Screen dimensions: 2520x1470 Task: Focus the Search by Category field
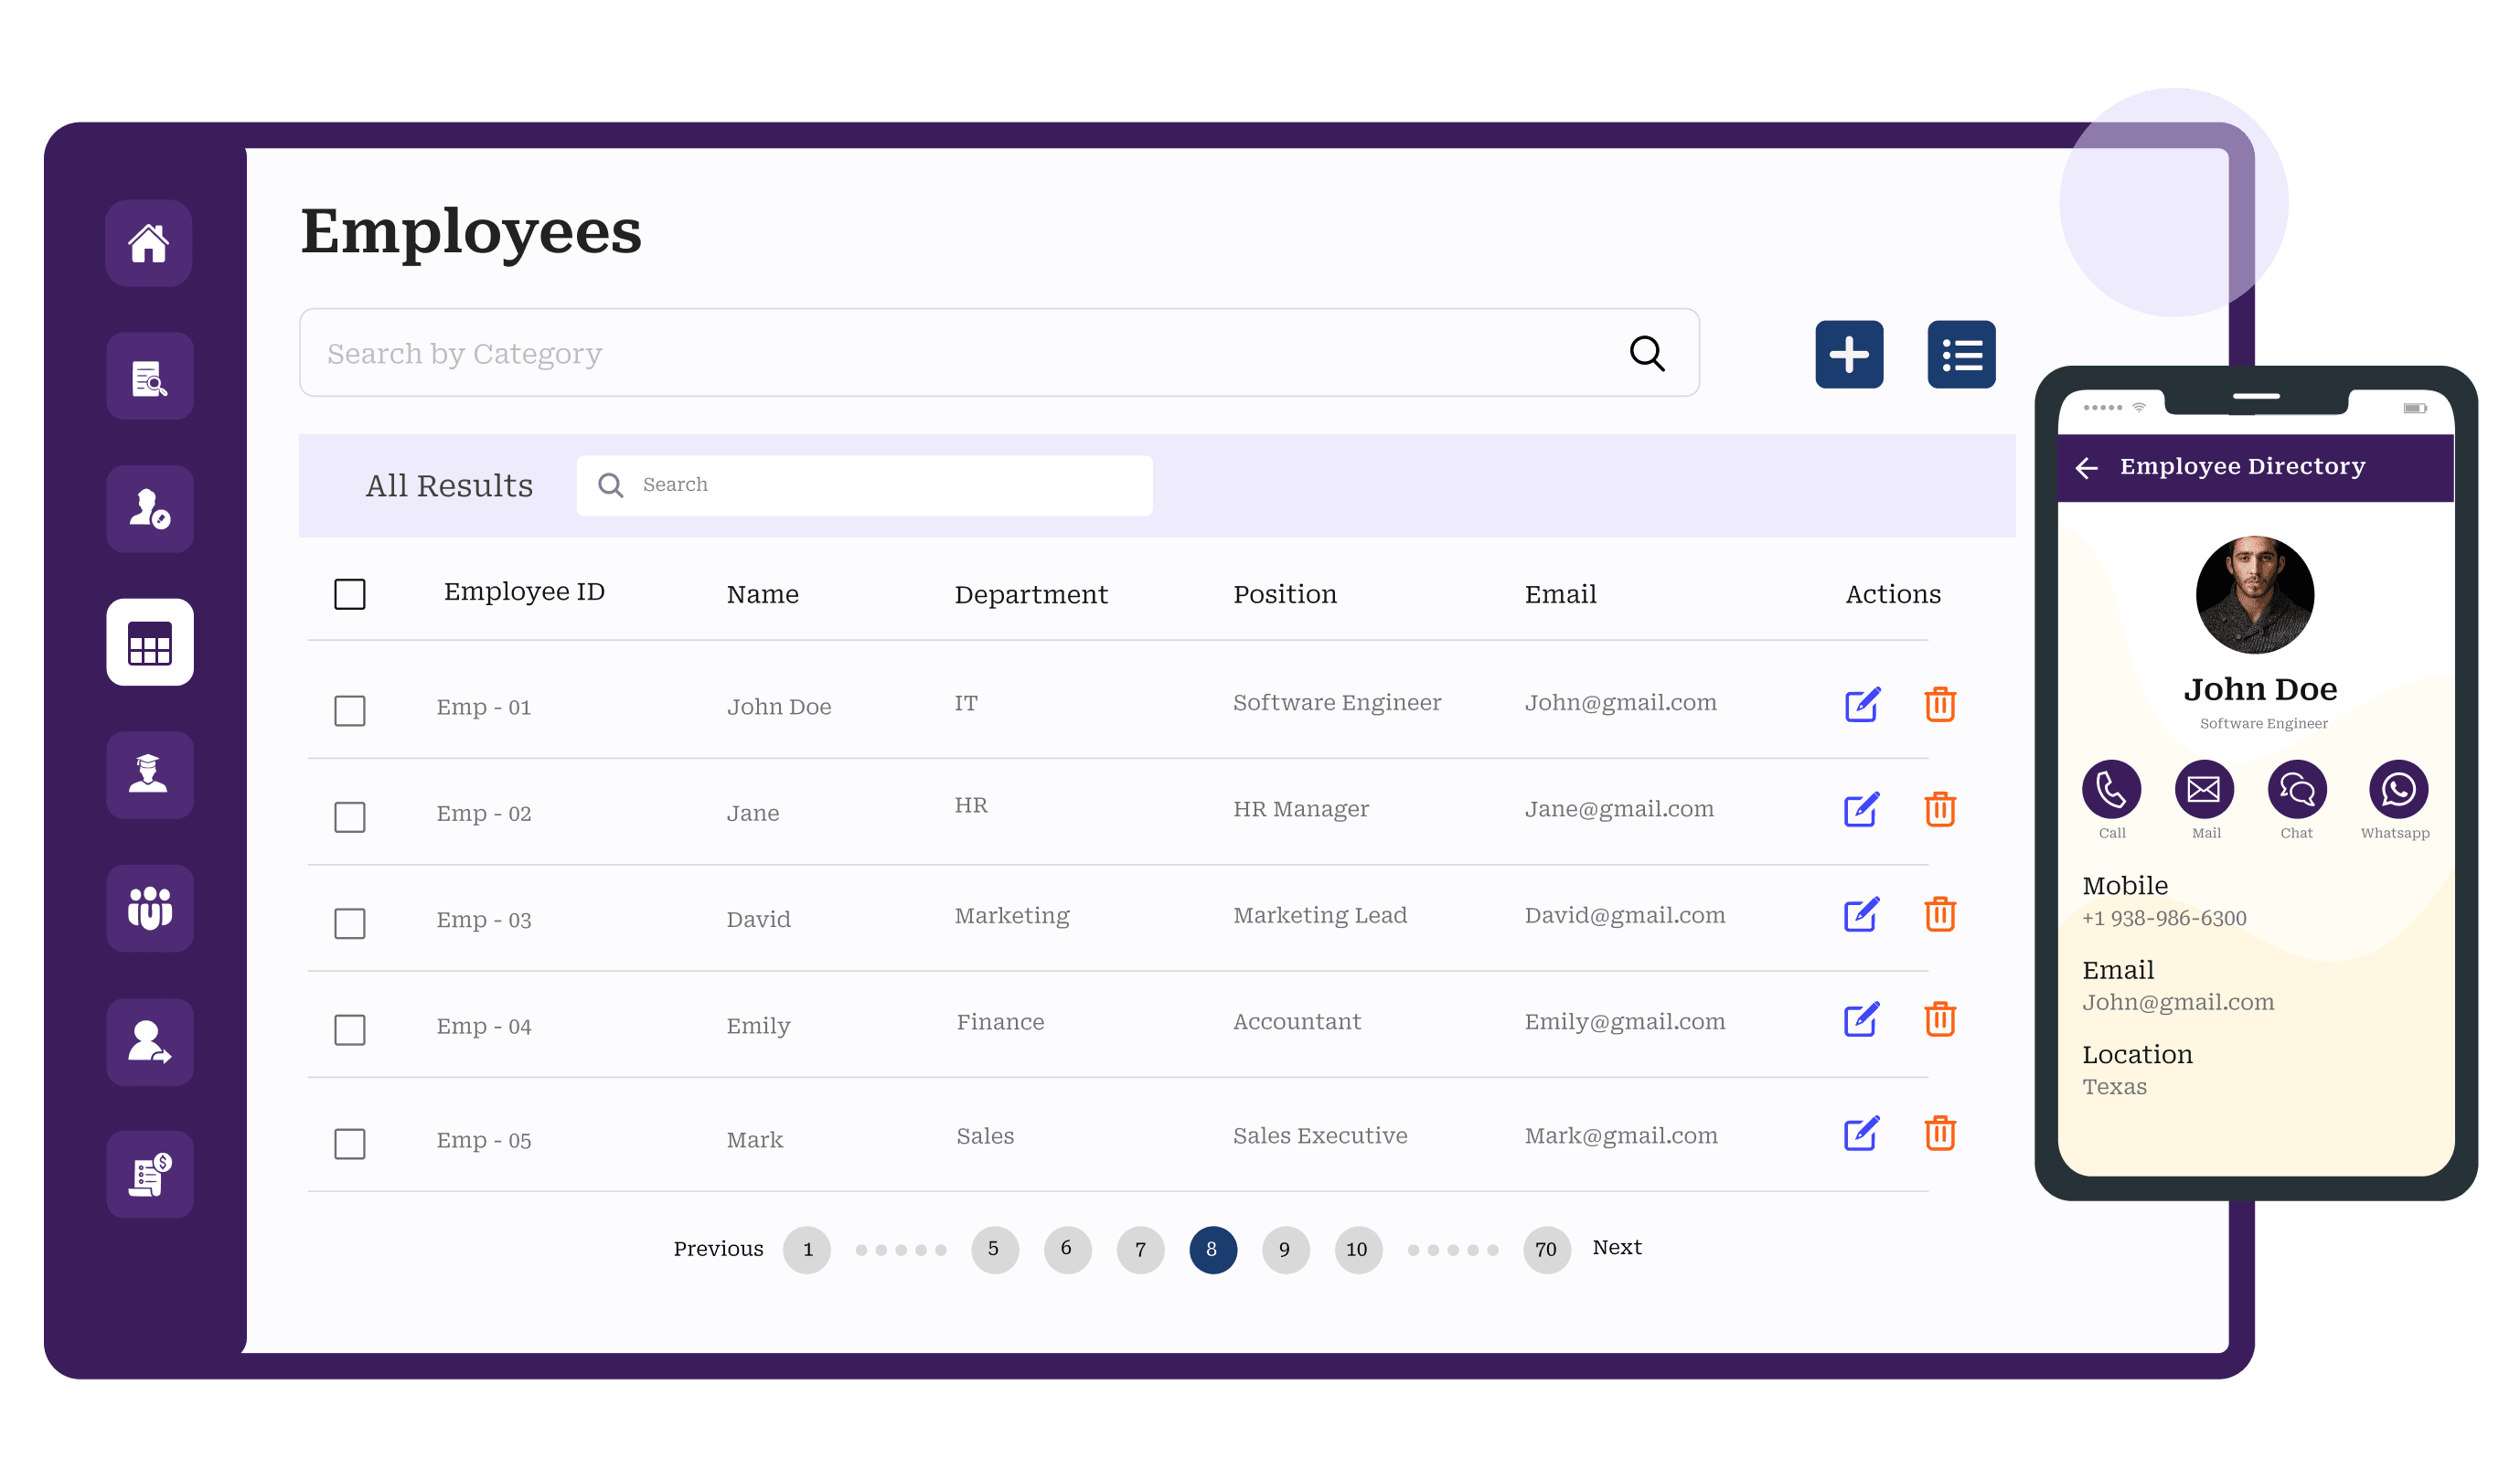pyautogui.click(x=999, y=353)
